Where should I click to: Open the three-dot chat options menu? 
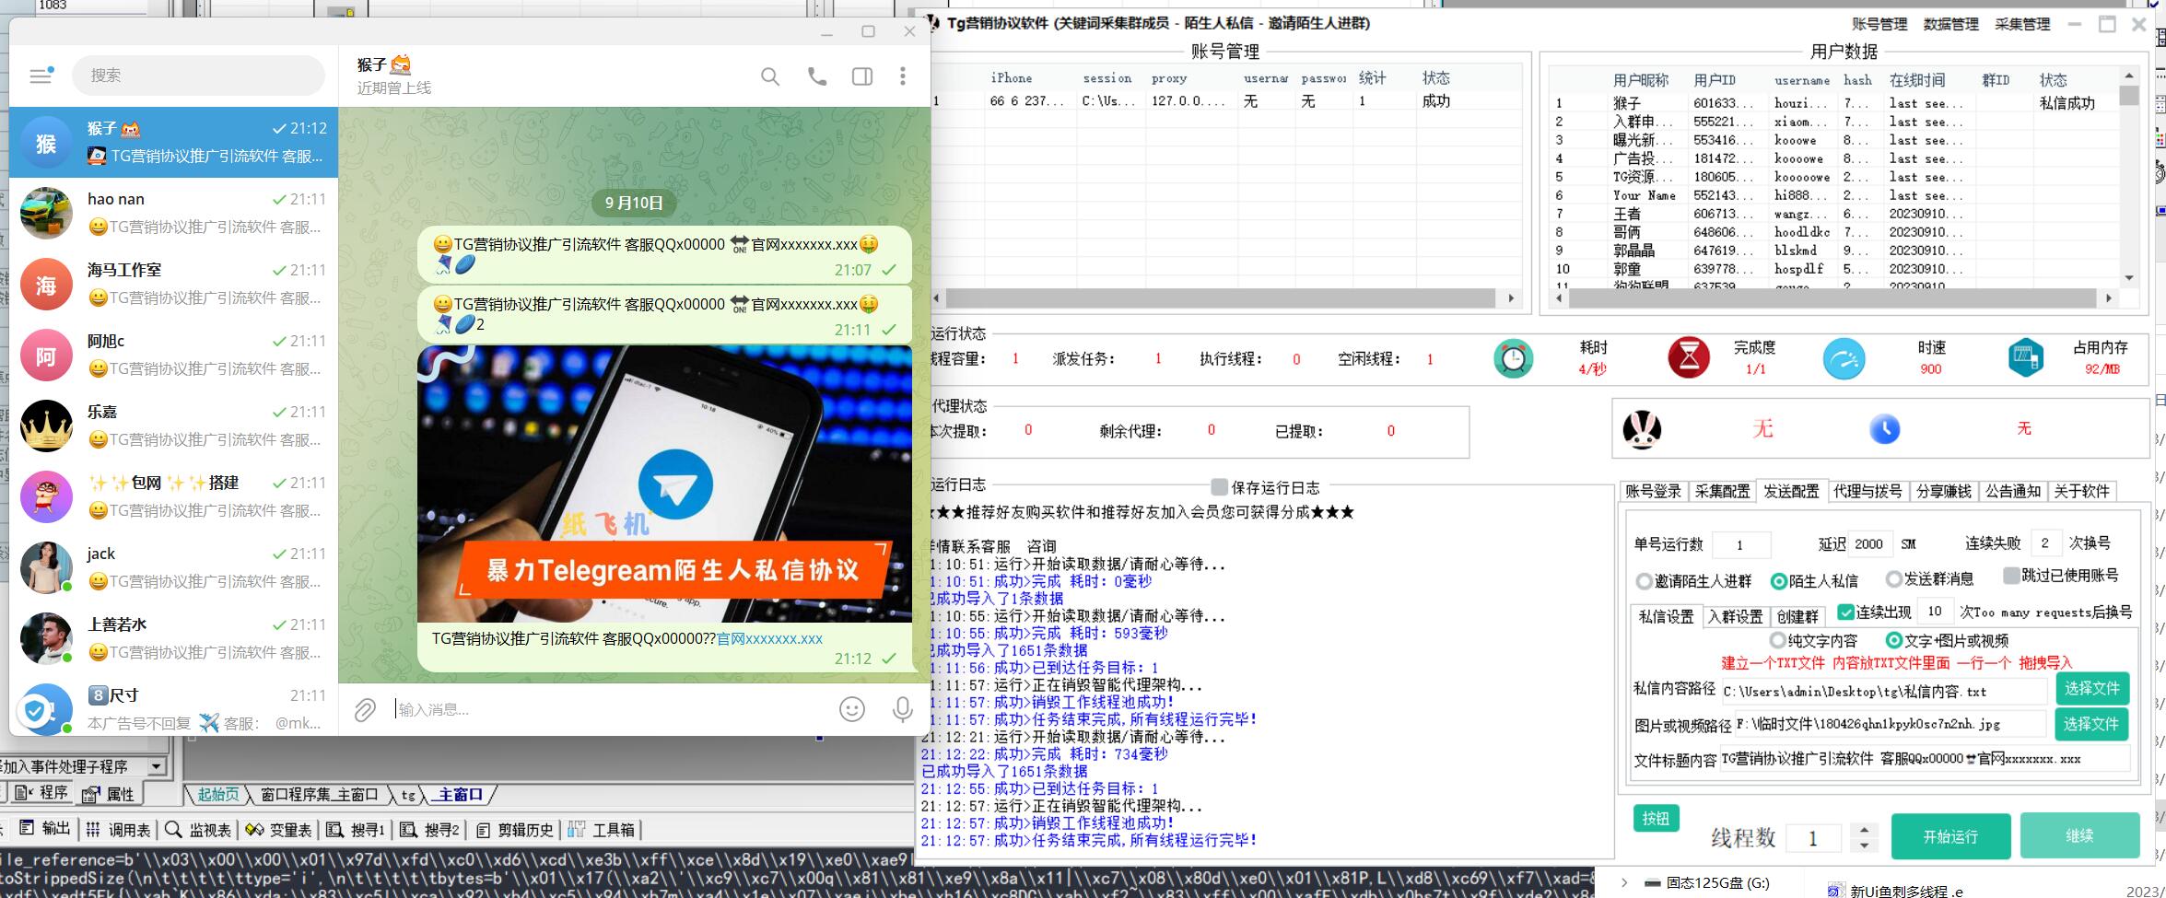[x=902, y=76]
